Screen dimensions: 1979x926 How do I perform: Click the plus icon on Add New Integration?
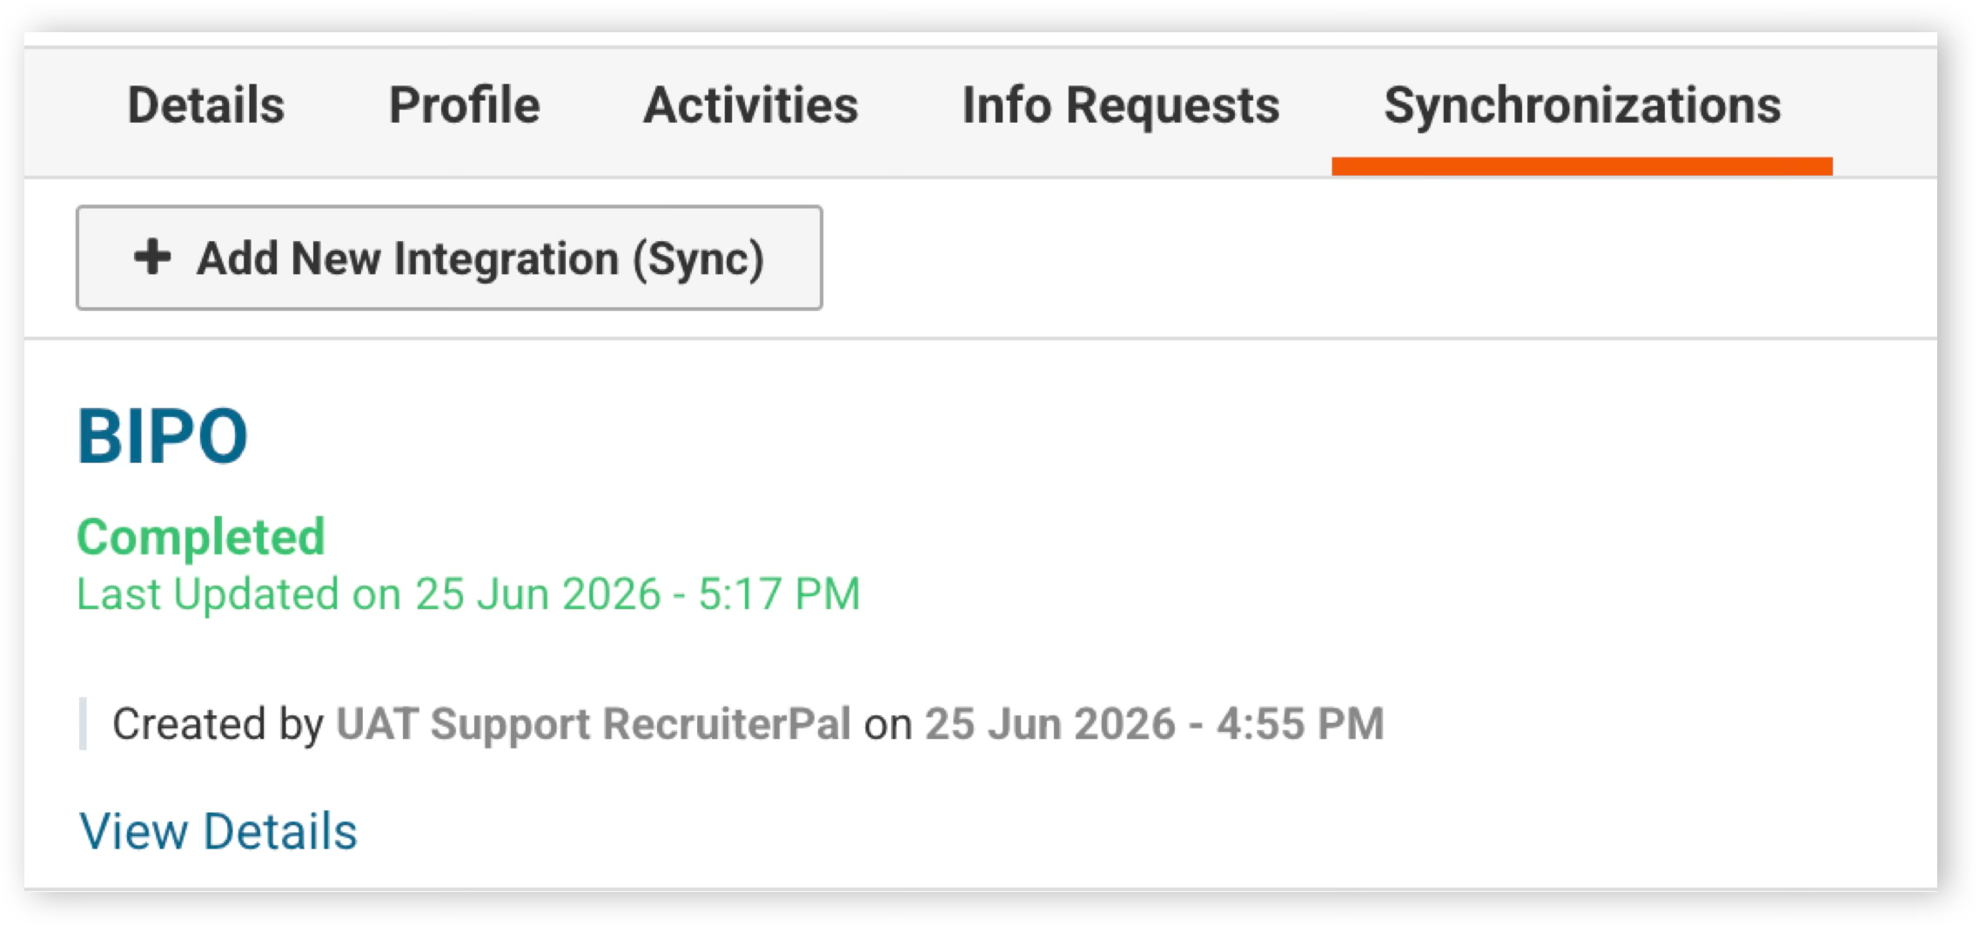(152, 257)
